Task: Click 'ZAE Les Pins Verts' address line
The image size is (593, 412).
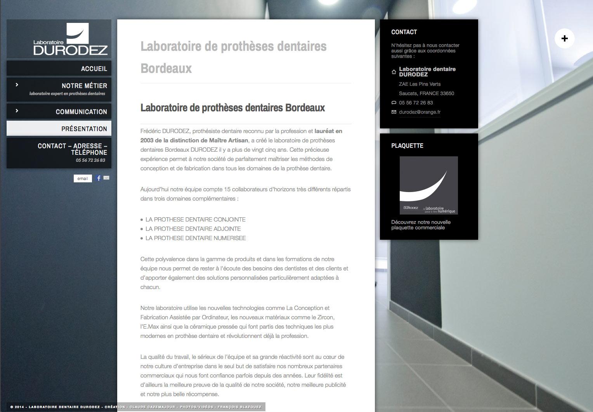Action: [x=420, y=84]
